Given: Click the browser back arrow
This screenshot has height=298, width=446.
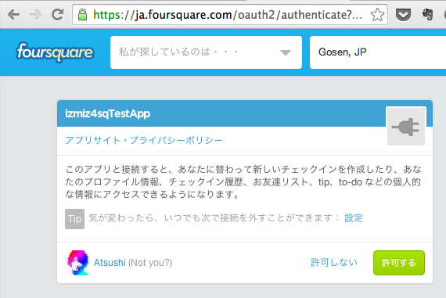Looking at the screenshot, I should pyautogui.click(x=13, y=14).
